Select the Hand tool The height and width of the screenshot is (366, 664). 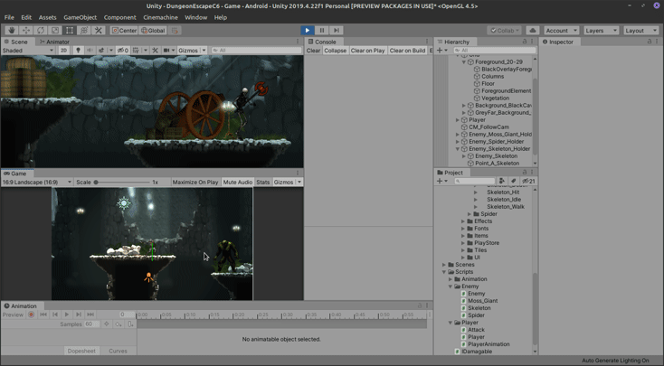pyautogui.click(x=12, y=31)
